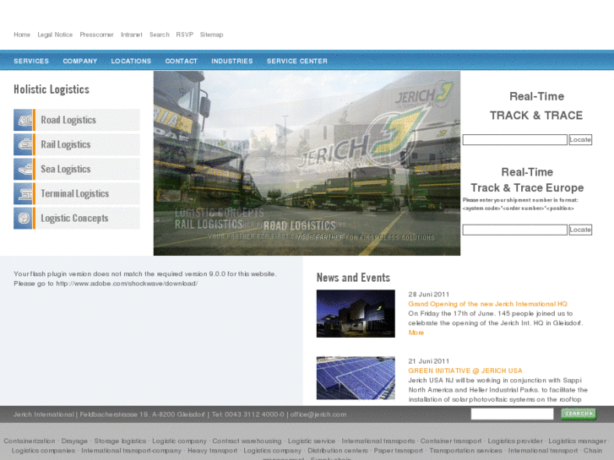Click the Logistics provider footer link
Viewport: 614px width, 460px height.
coord(515,441)
